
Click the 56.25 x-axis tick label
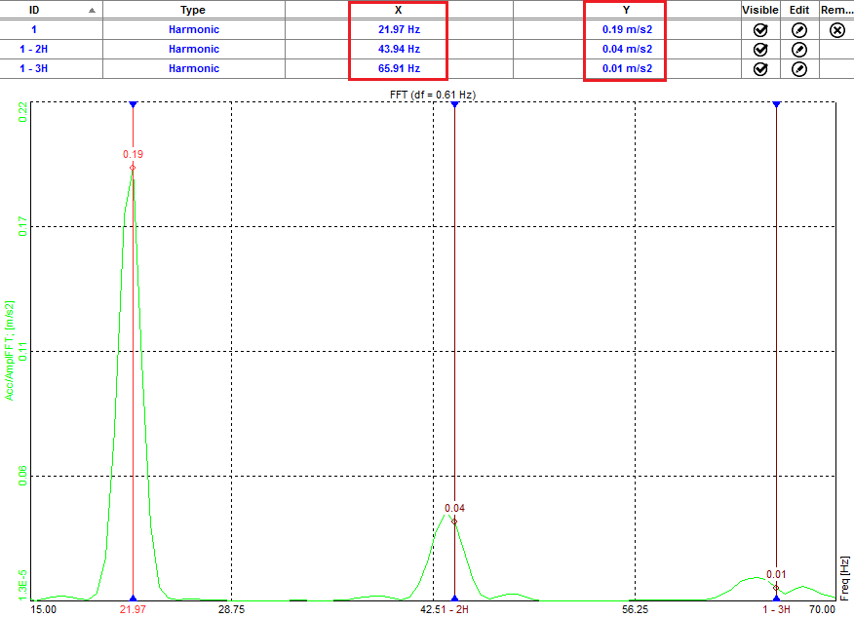click(635, 609)
